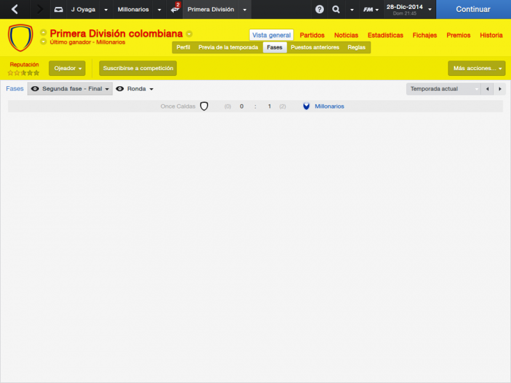511x383 pixels.
Task: Open Partidos tab
Action: pyautogui.click(x=312, y=35)
